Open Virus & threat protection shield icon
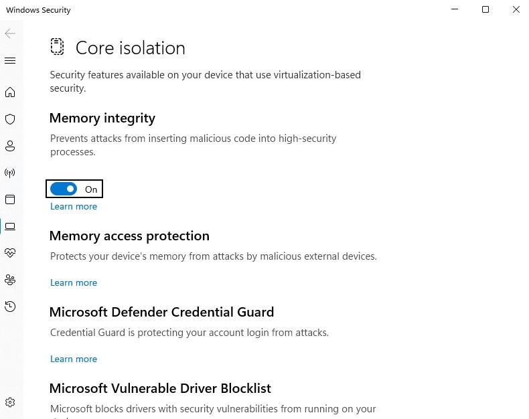The height and width of the screenshot is (419, 529). (10, 119)
